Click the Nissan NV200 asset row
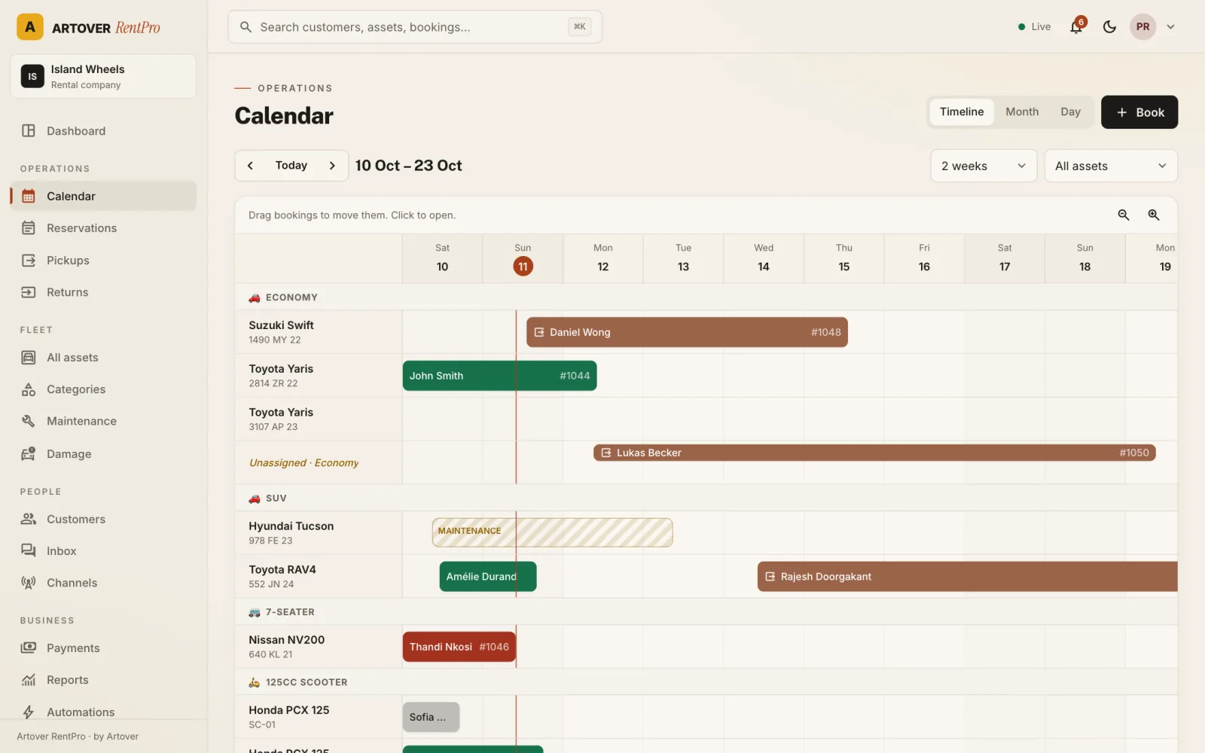 tap(319, 647)
